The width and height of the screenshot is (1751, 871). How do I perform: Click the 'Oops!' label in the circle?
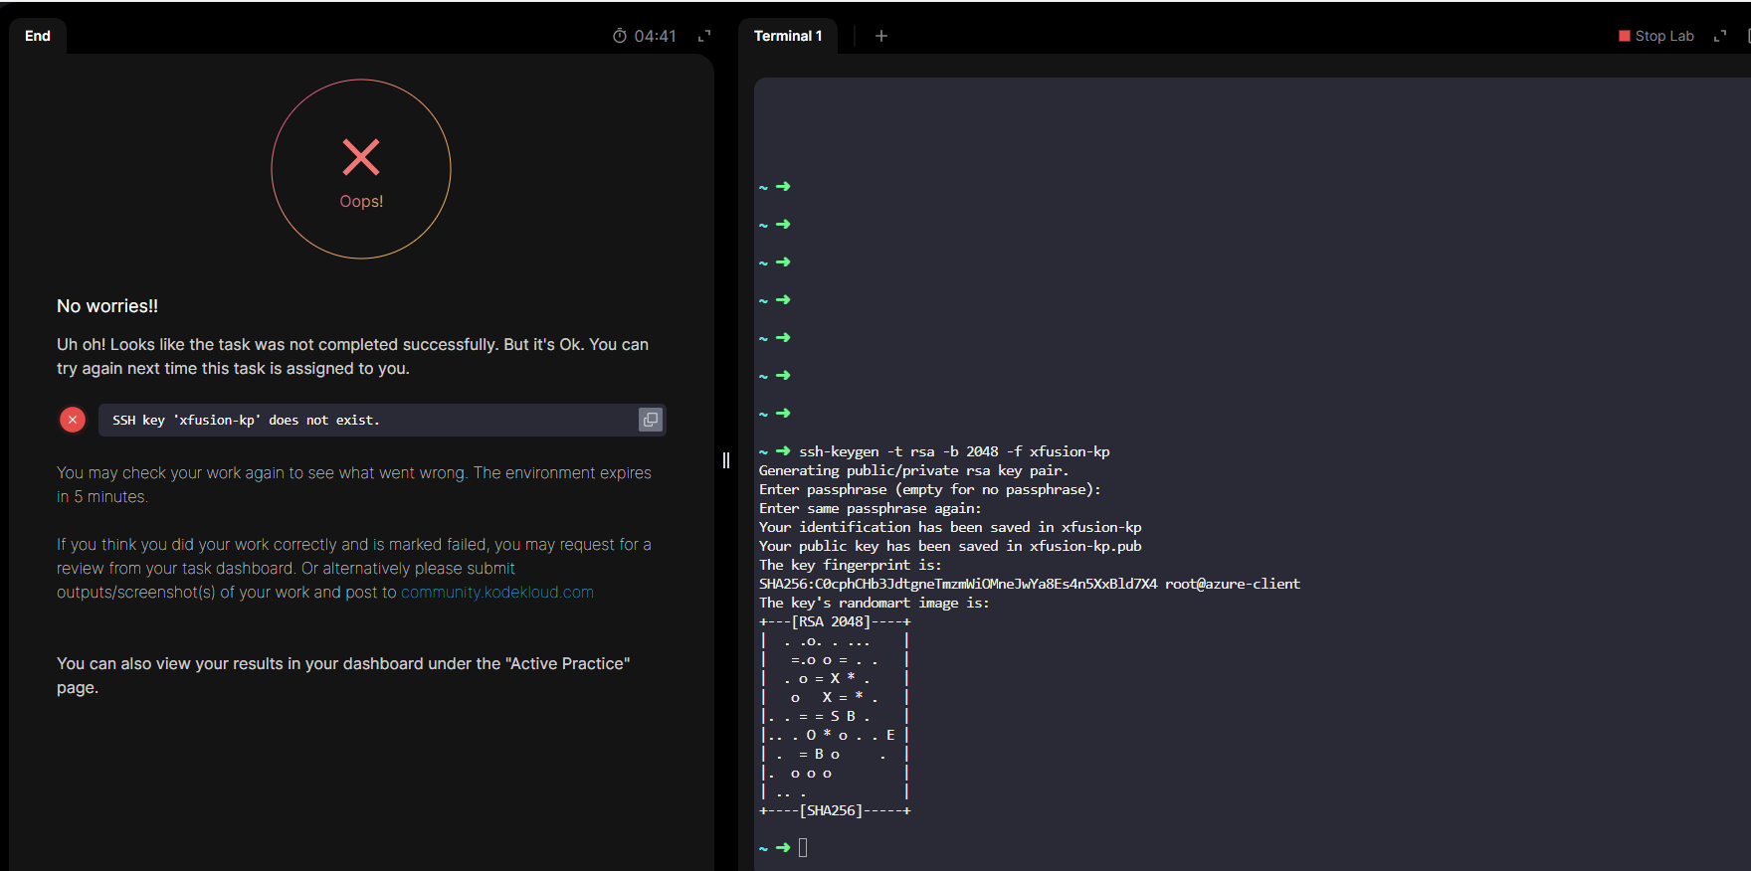click(361, 201)
